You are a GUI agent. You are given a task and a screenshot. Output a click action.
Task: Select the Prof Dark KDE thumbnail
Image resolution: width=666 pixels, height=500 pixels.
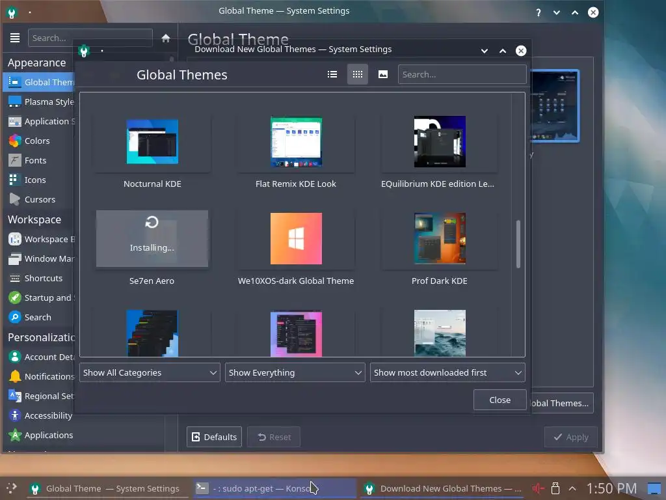coord(440,238)
